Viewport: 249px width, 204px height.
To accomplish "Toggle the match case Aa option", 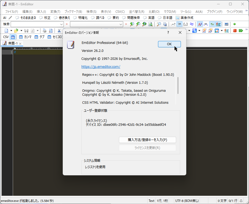I will [200, 24].
